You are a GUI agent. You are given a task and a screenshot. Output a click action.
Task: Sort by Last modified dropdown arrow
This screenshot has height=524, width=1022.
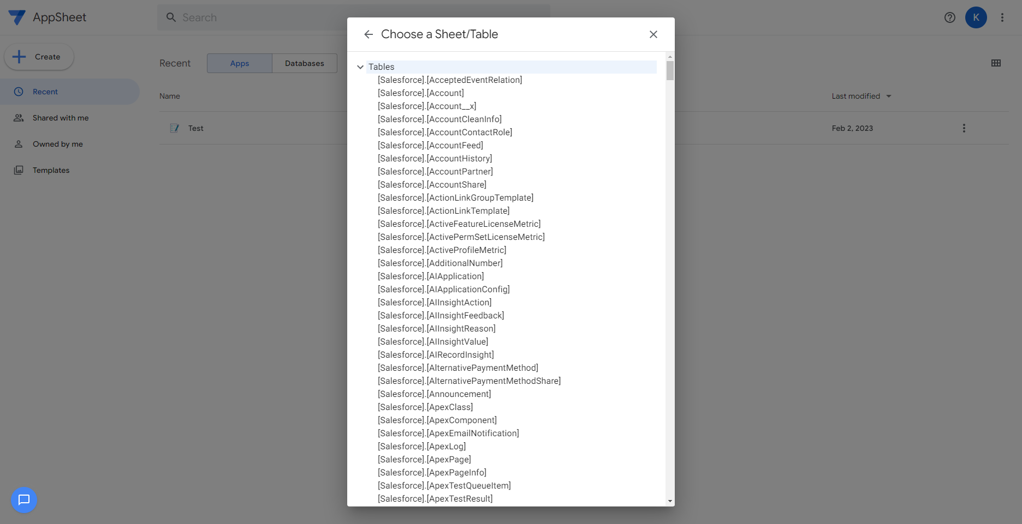(889, 97)
